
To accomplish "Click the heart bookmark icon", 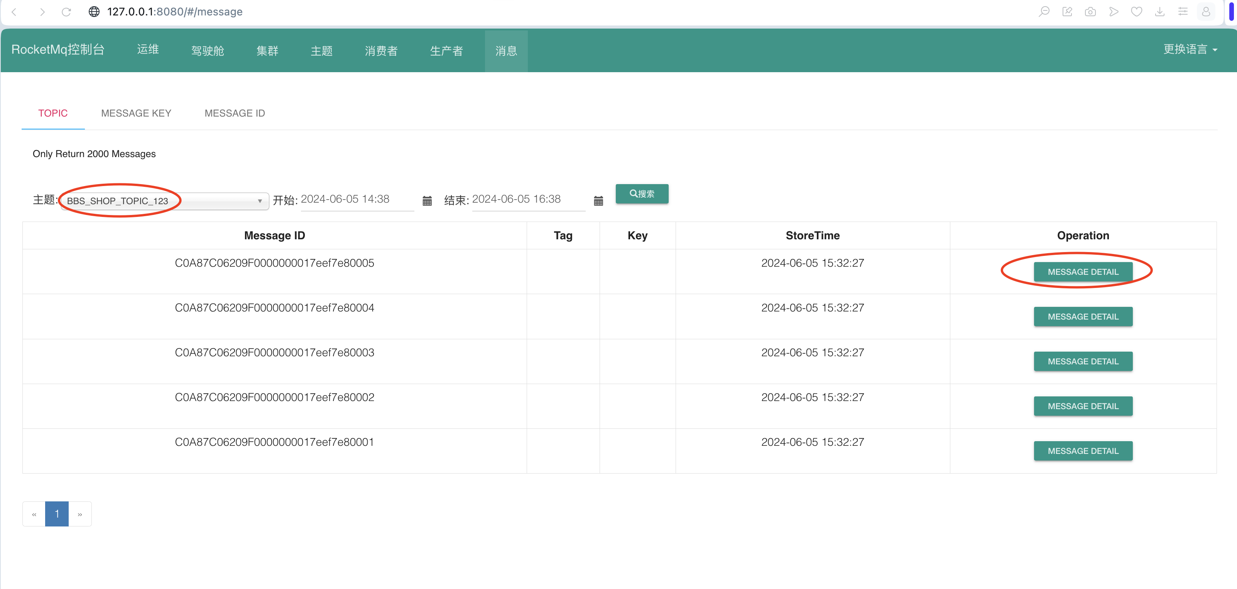I will click(x=1137, y=12).
